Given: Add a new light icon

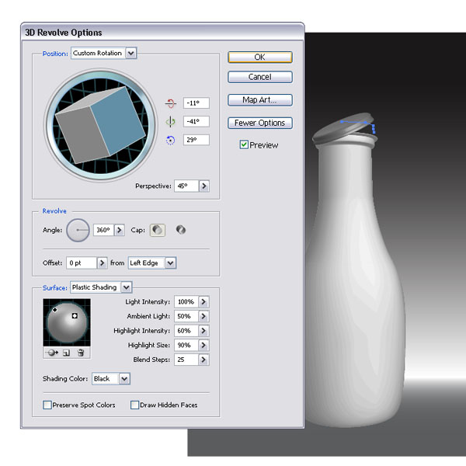Looking at the screenshot, I should coord(67,353).
